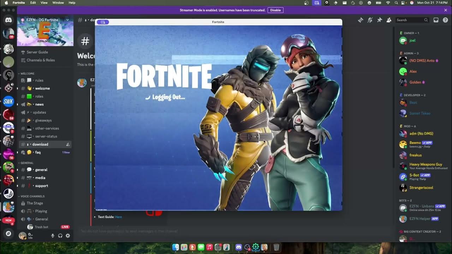Open the Window menu
Image resolution: width=452 pixels, height=254 pixels.
point(58,2)
